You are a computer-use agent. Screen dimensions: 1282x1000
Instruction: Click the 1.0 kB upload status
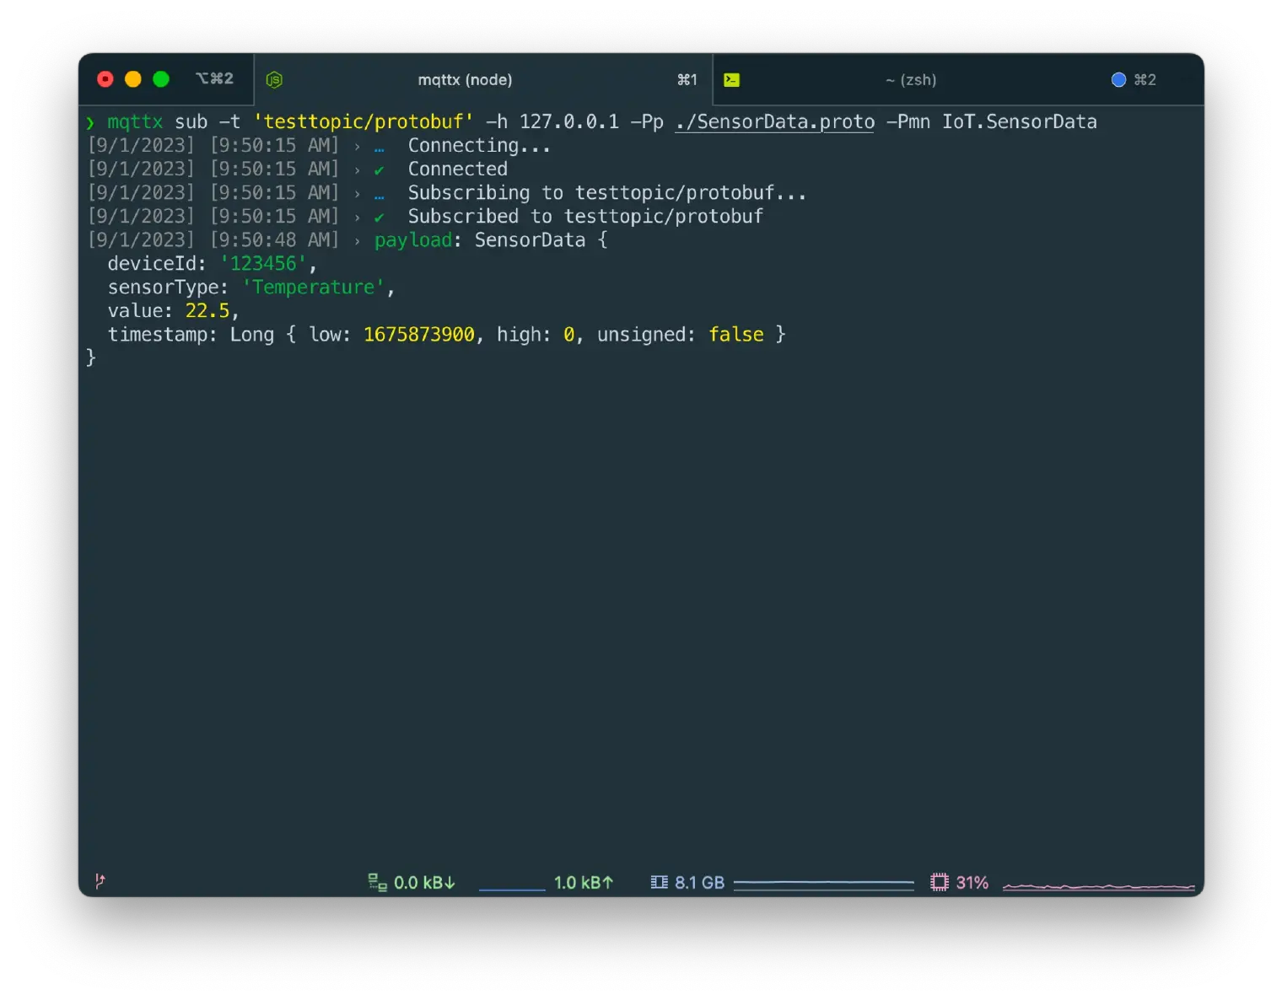tap(584, 883)
